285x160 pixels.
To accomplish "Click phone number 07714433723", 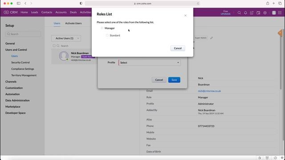I will coord(206,126).
